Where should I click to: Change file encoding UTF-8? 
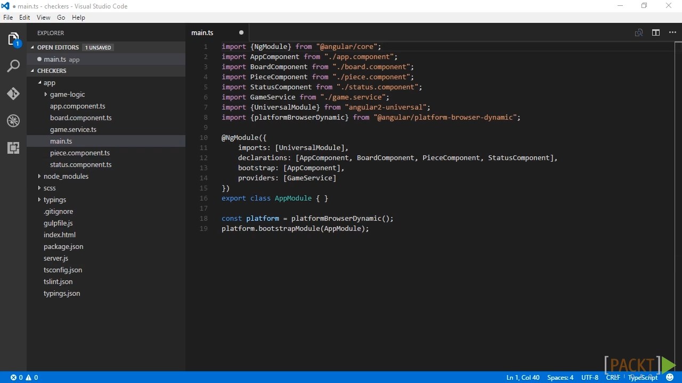[x=590, y=377]
